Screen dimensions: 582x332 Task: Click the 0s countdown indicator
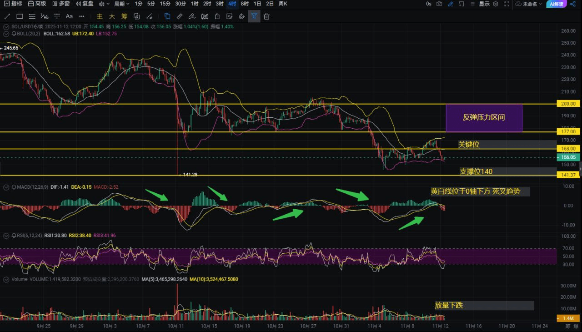point(429,4)
